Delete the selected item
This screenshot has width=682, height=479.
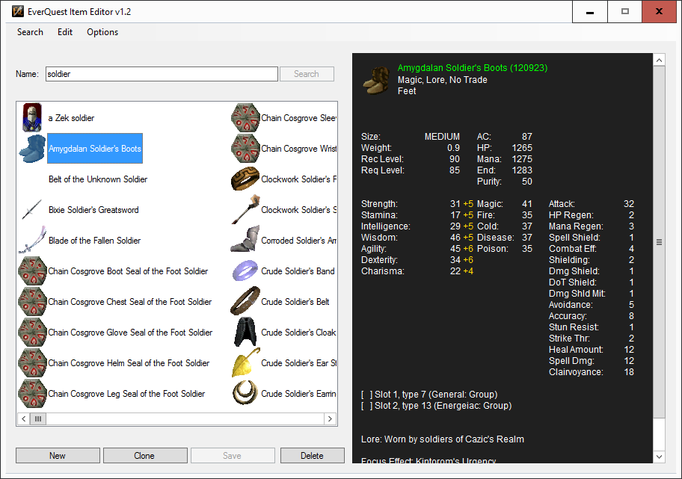pos(313,456)
